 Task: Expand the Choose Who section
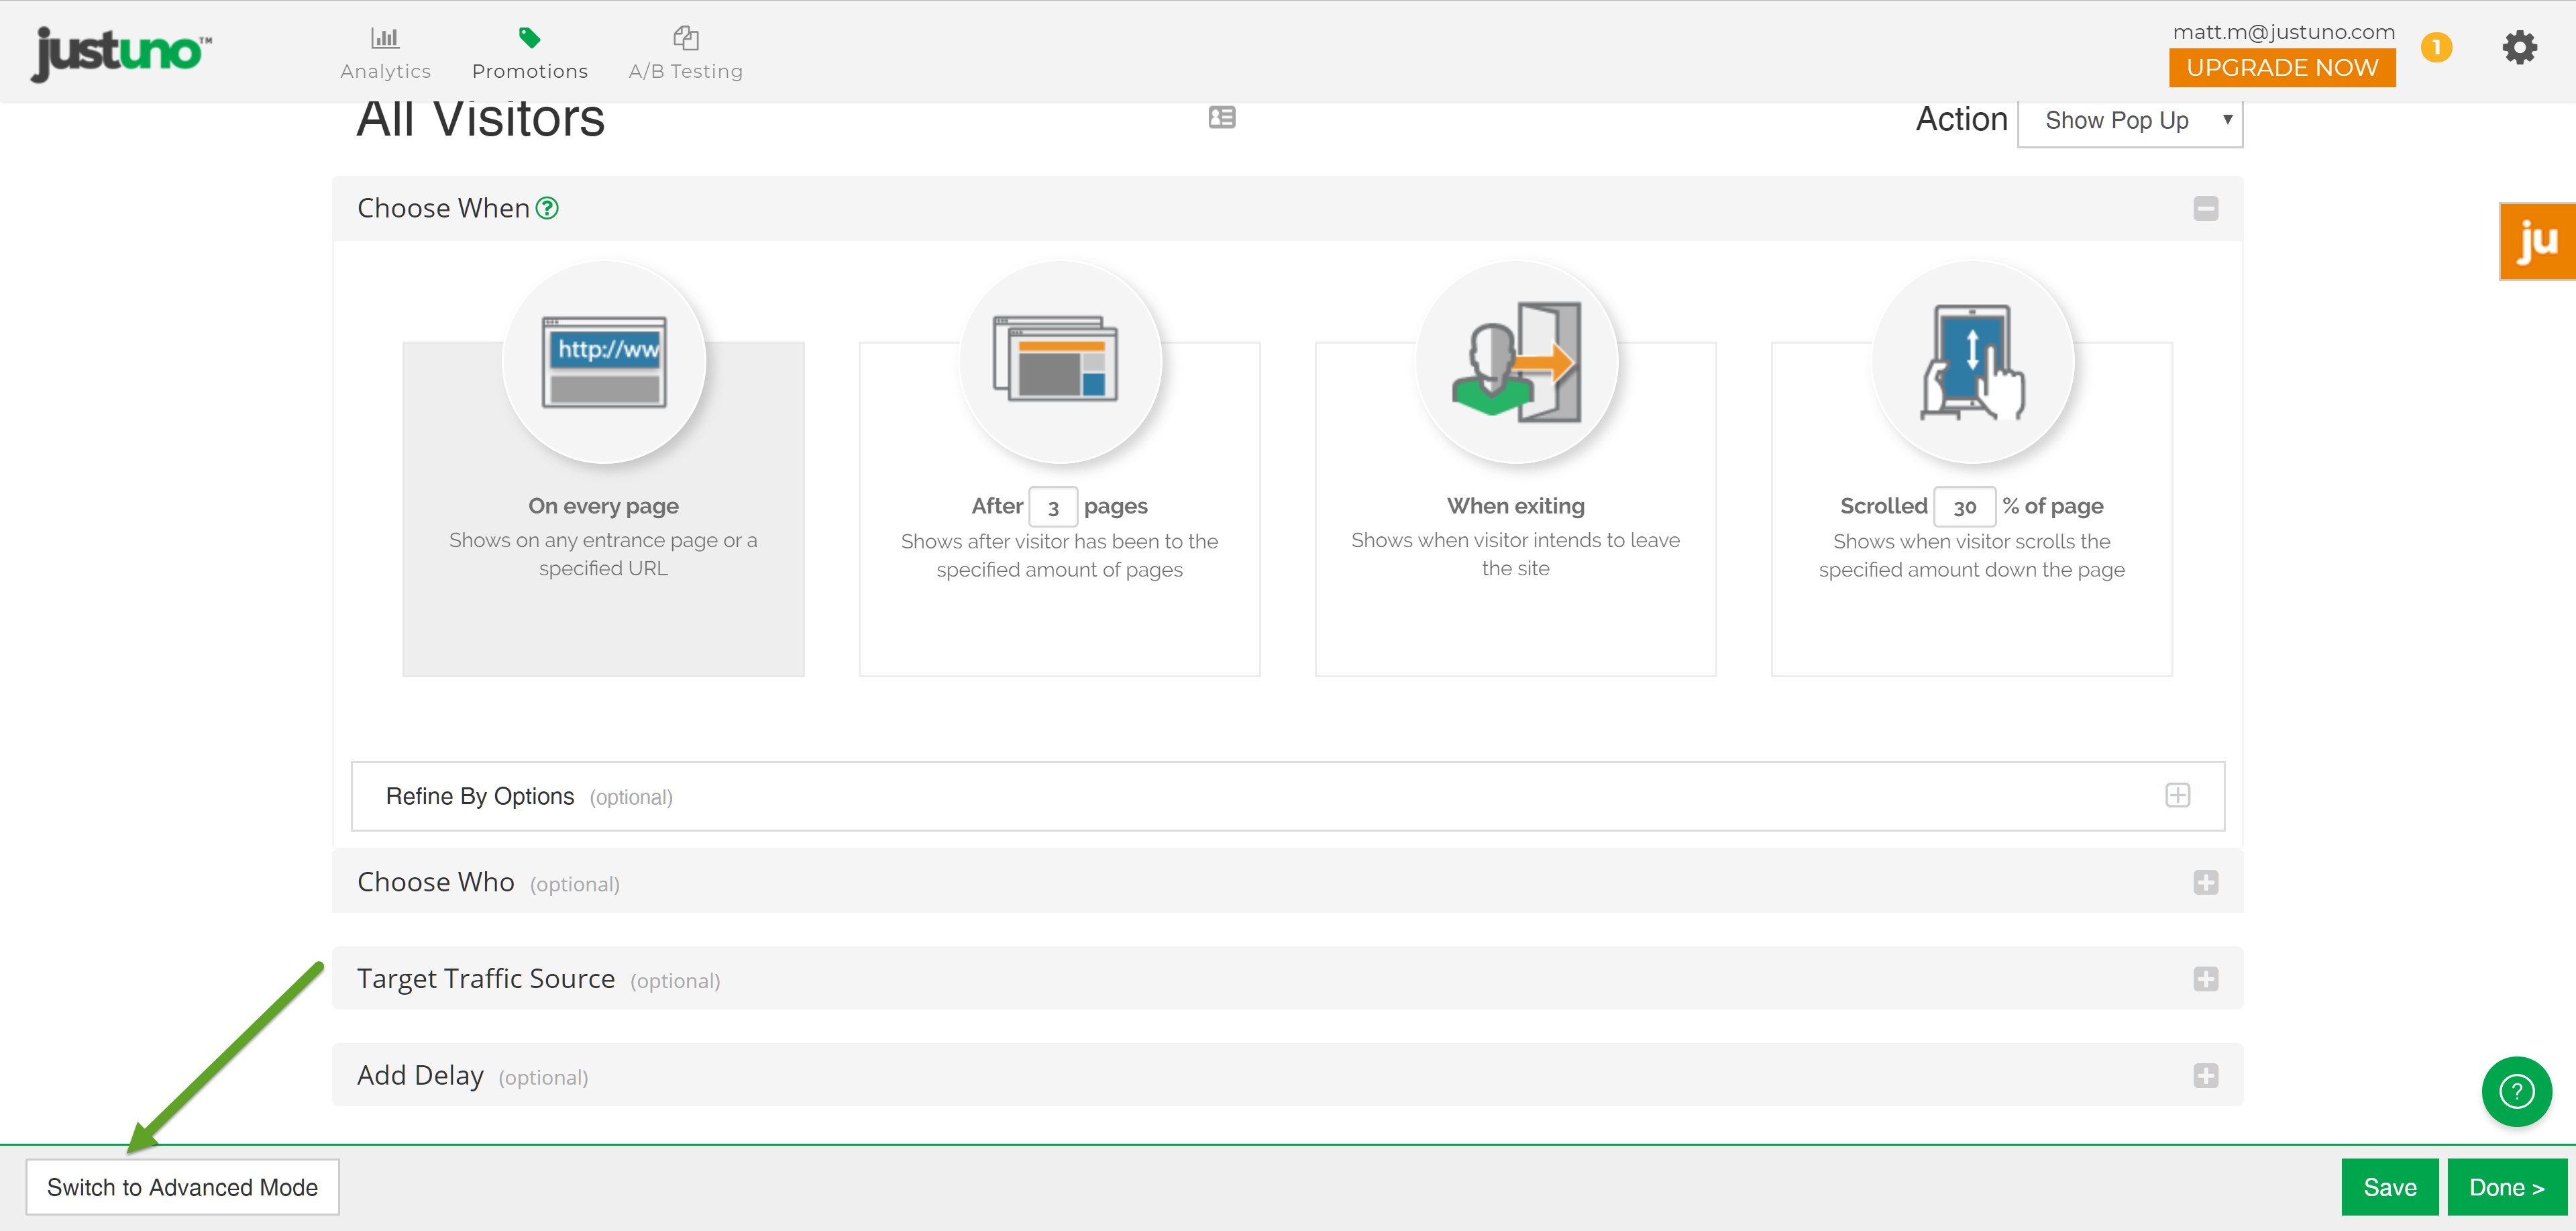pos(2205,882)
